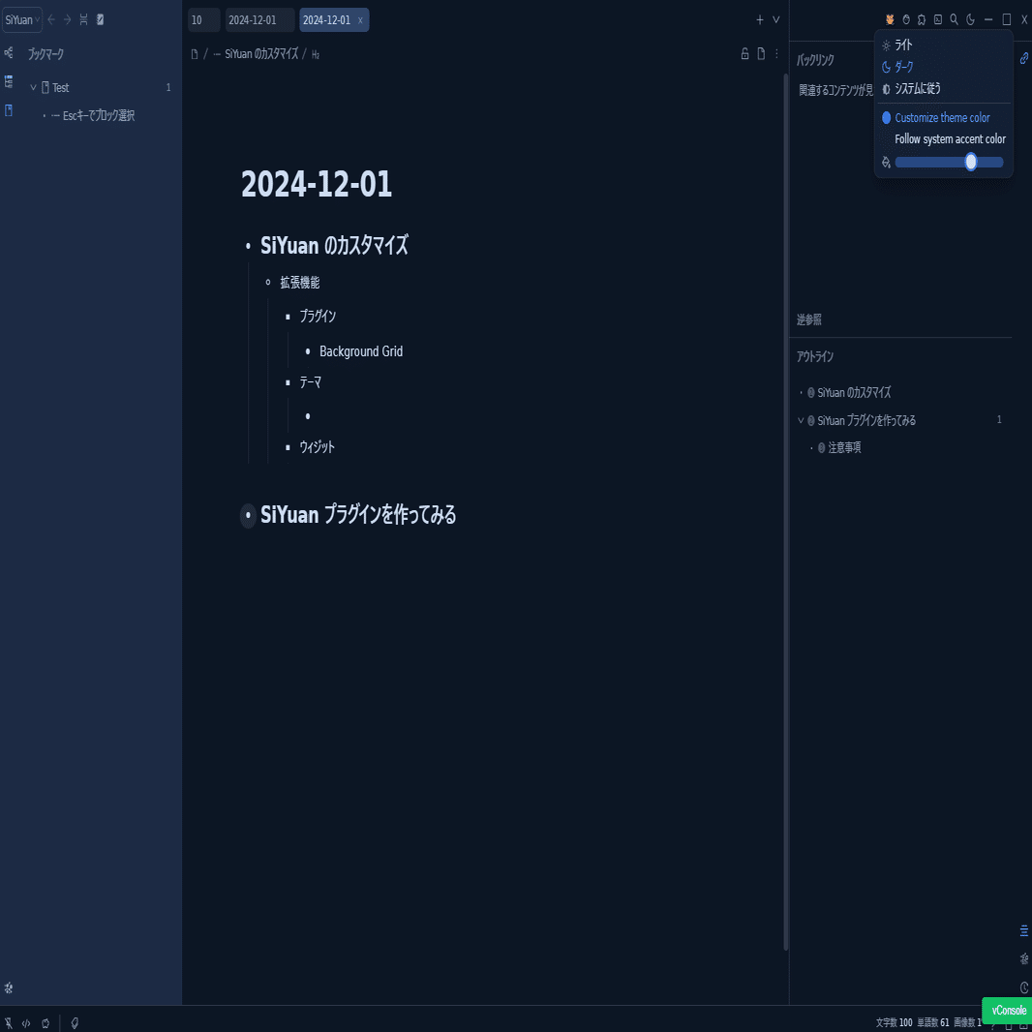
Task: Click the H2 breadcrumb item
Action: [316, 54]
